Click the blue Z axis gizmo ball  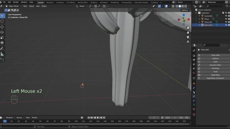click(x=184, y=15)
